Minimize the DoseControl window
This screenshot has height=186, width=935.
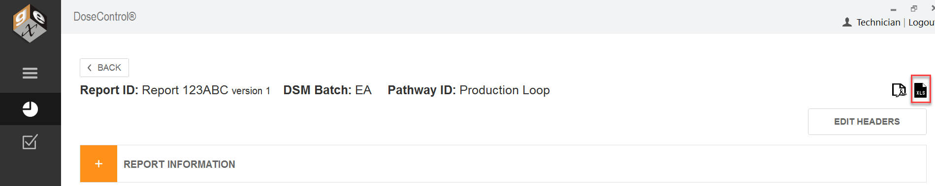[893, 9]
